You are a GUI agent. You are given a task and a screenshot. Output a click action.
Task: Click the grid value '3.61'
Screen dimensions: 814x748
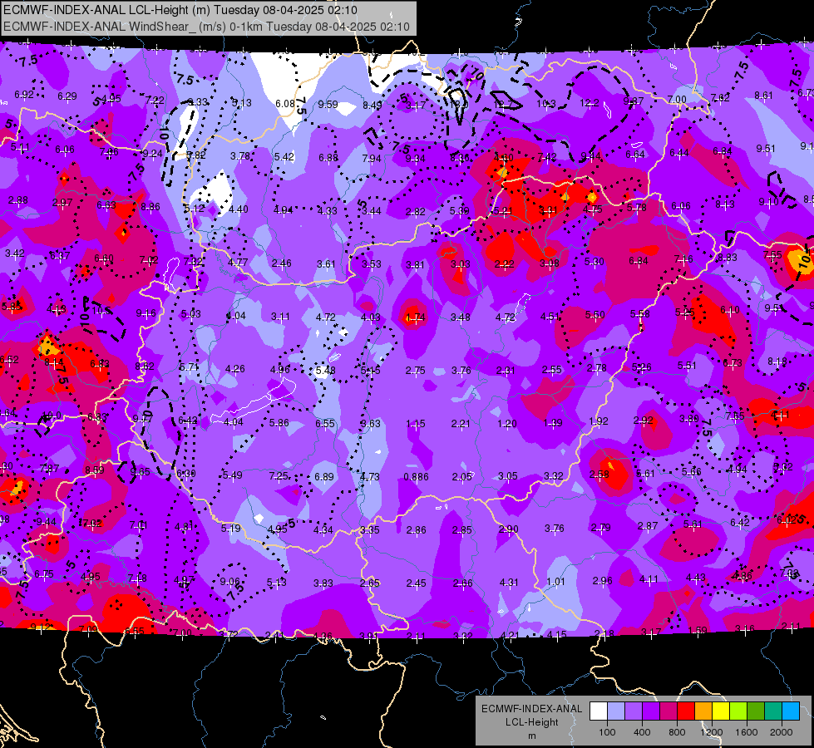coord(327,264)
